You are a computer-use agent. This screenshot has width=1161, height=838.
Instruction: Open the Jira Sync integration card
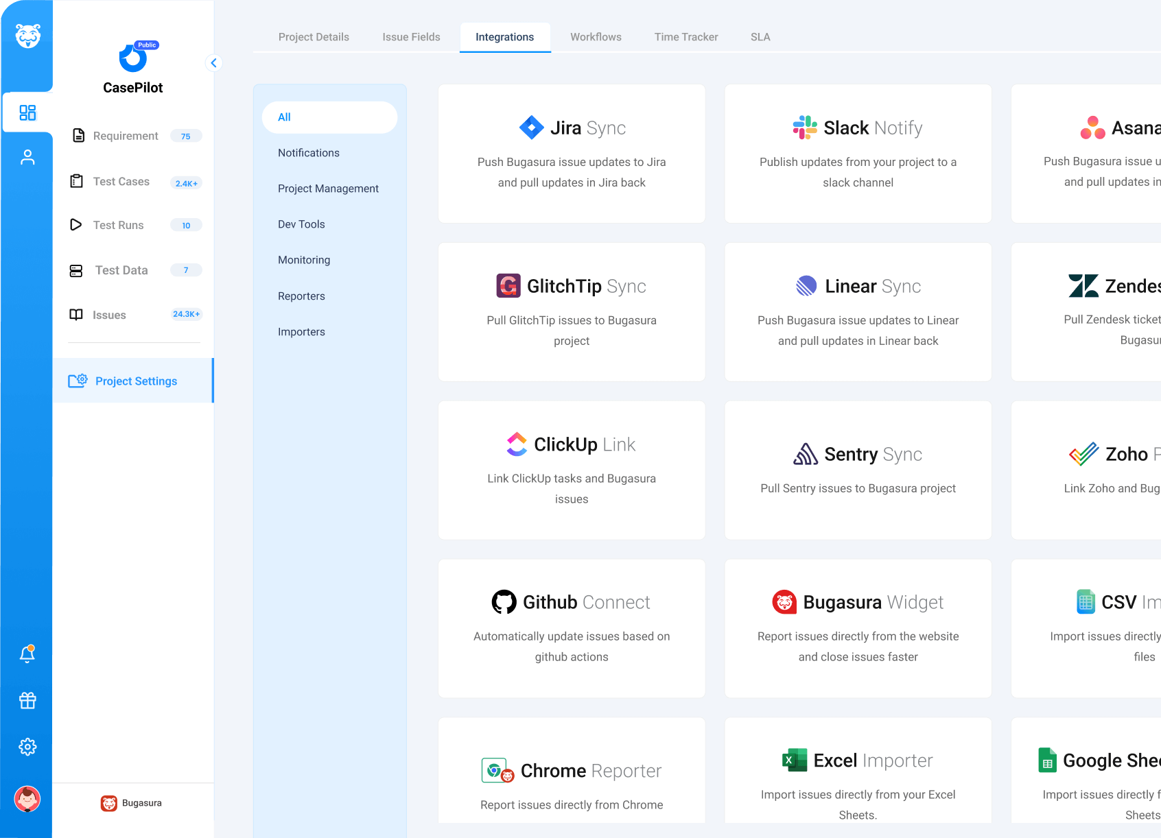pyautogui.click(x=572, y=154)
